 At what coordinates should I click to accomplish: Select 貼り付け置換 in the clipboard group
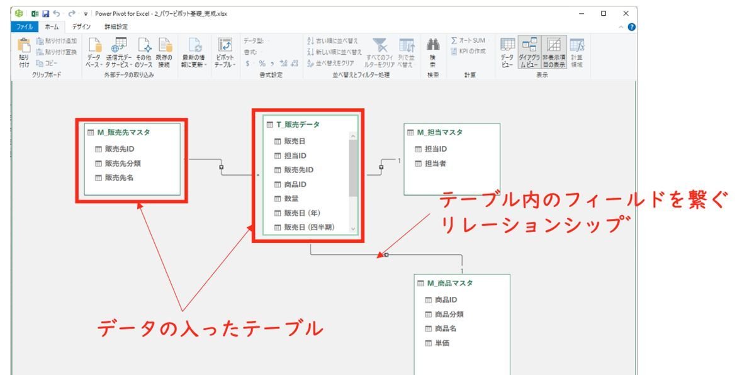point(56,52)
